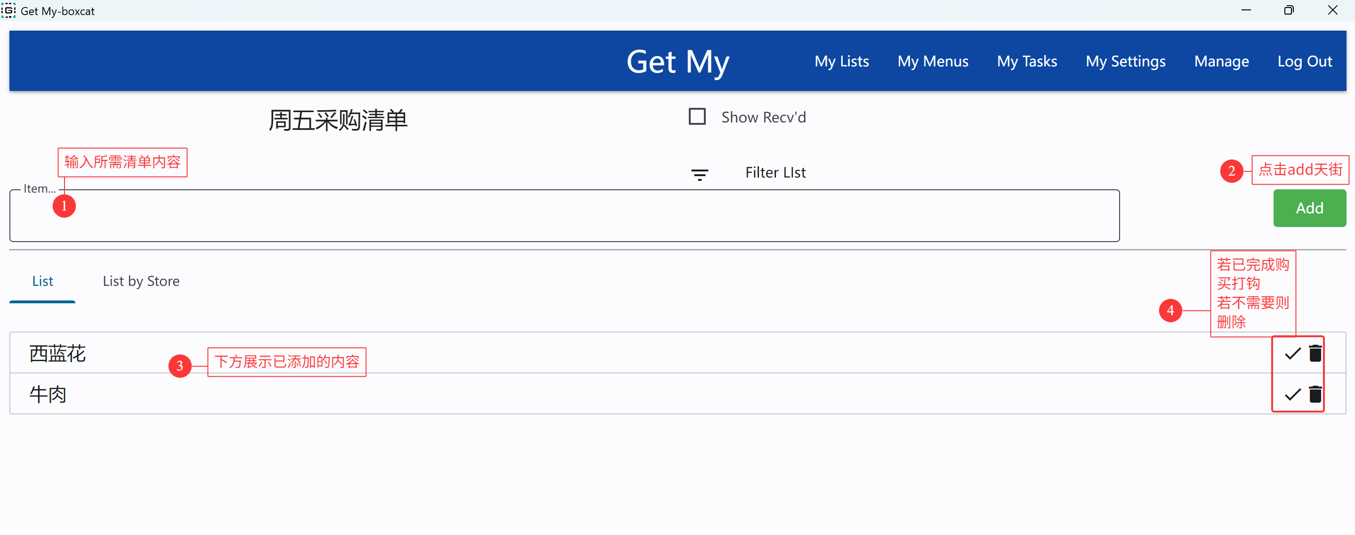Mark 西蓝花 as received with checkmark
This screenshot has width=1355, height=535.
[1292, 354]
